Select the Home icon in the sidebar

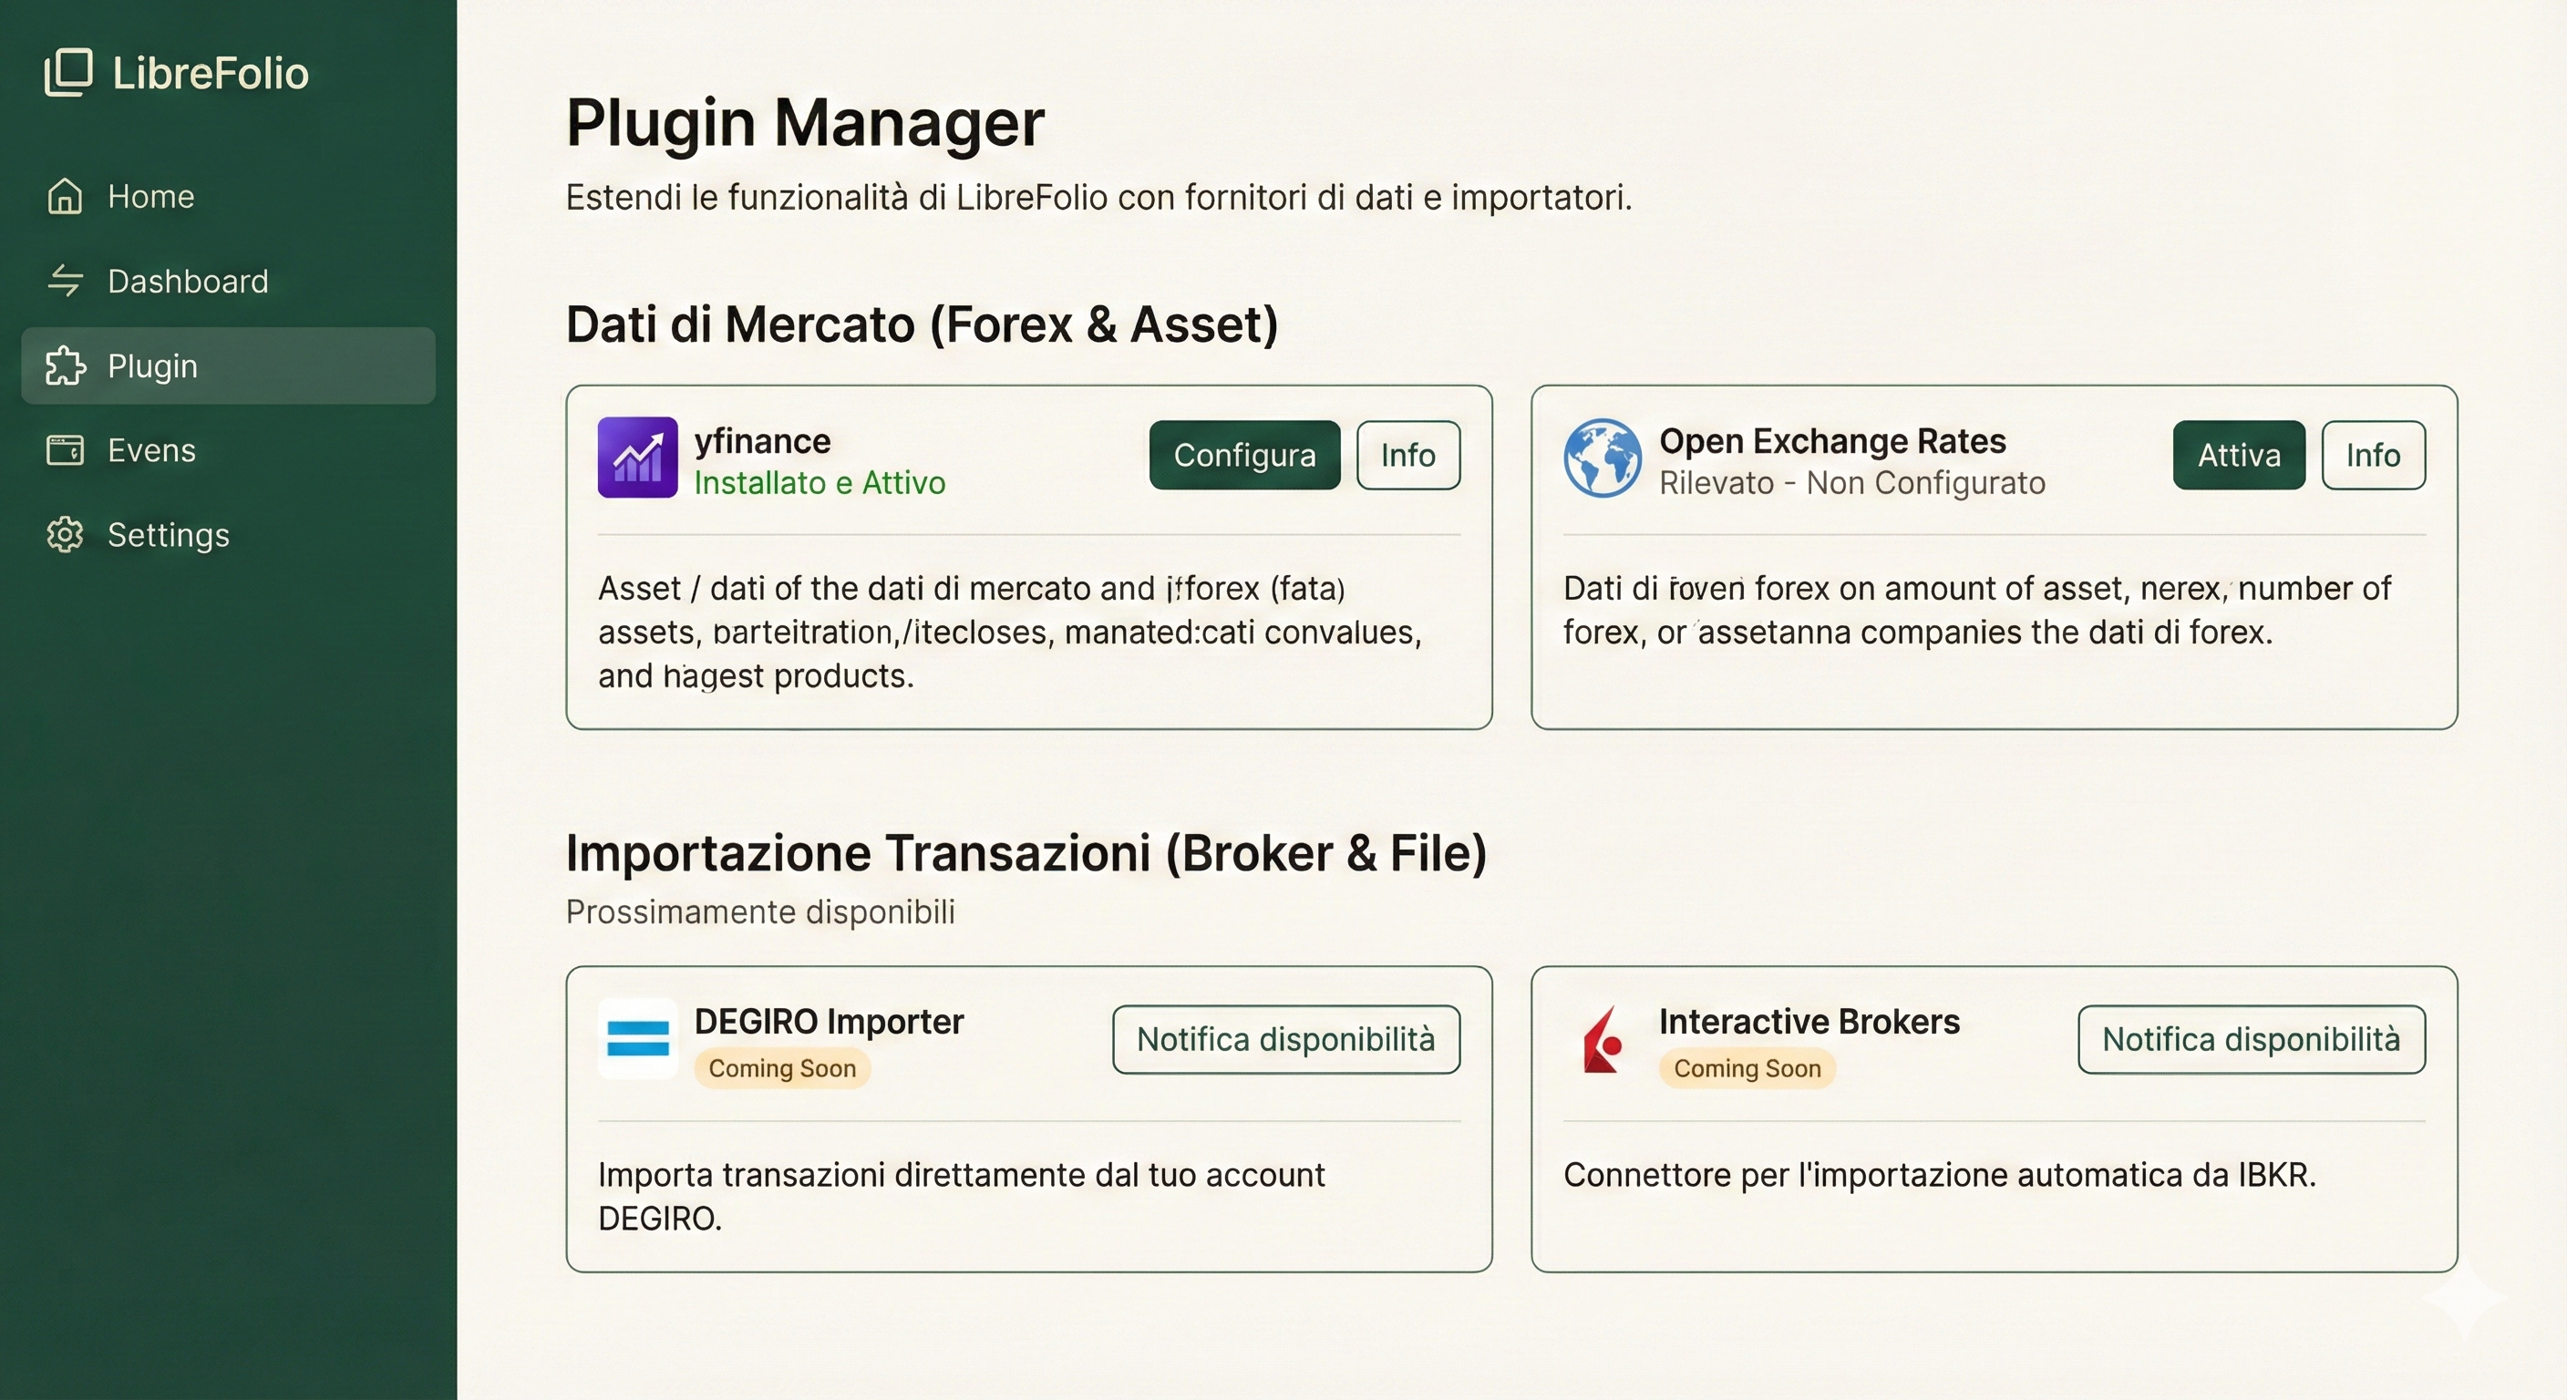click(65, 196)
